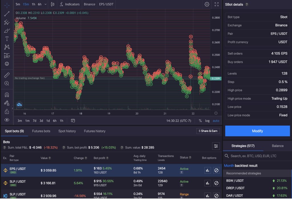The image size is (292, 199).
Task: Expand the timeframe dropdown arrow
Action: click(45, 4)
